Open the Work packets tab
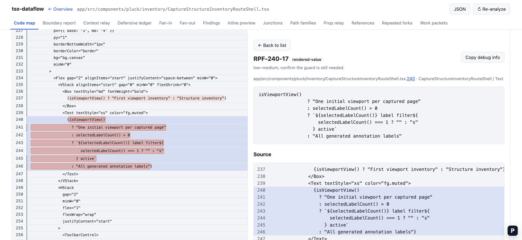The image size is (522, 240). (x=434, y=23)
